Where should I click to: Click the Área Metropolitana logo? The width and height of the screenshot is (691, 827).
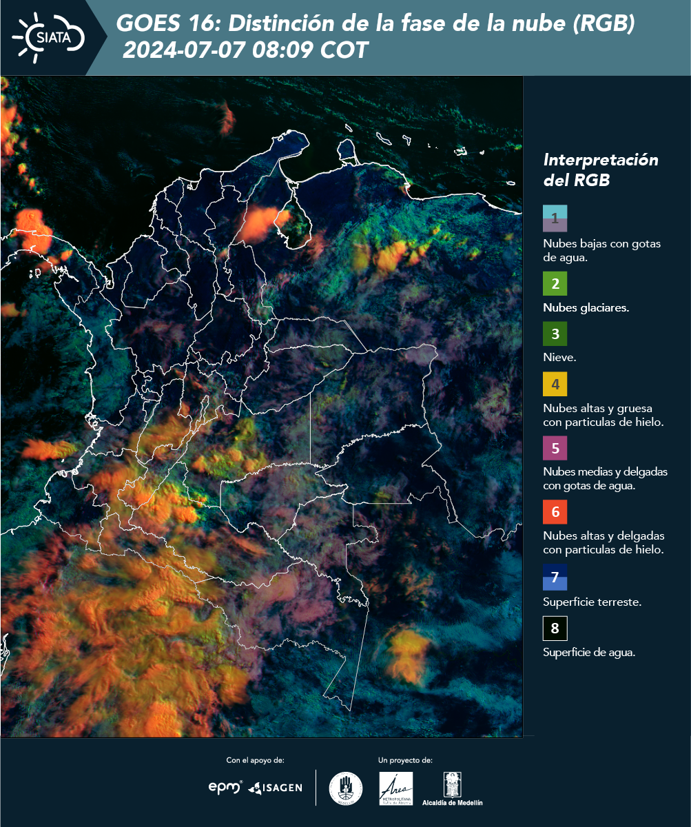pos(396,788)
